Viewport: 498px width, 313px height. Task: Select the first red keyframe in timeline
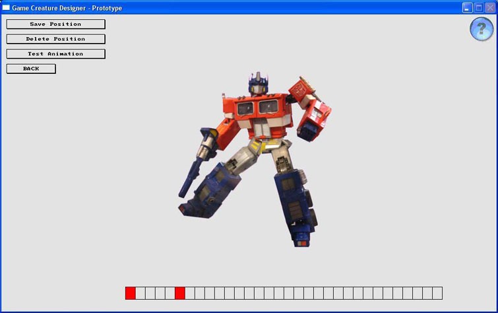coord(131,293)
